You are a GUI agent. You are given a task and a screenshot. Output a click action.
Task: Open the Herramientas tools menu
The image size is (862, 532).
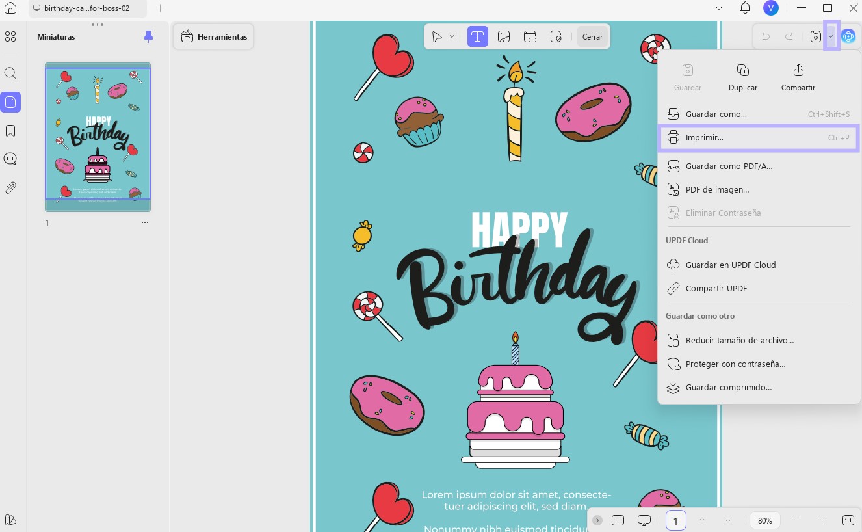pyautogui.click(x=213, y=37)
